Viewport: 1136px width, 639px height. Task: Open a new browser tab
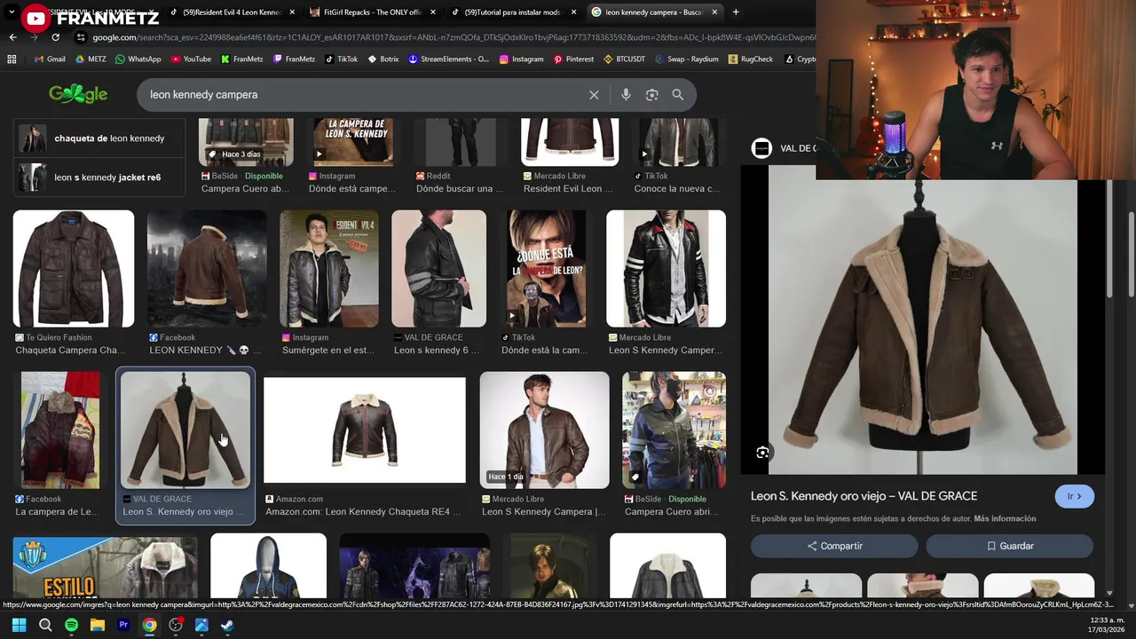click(x=736, y=12)
